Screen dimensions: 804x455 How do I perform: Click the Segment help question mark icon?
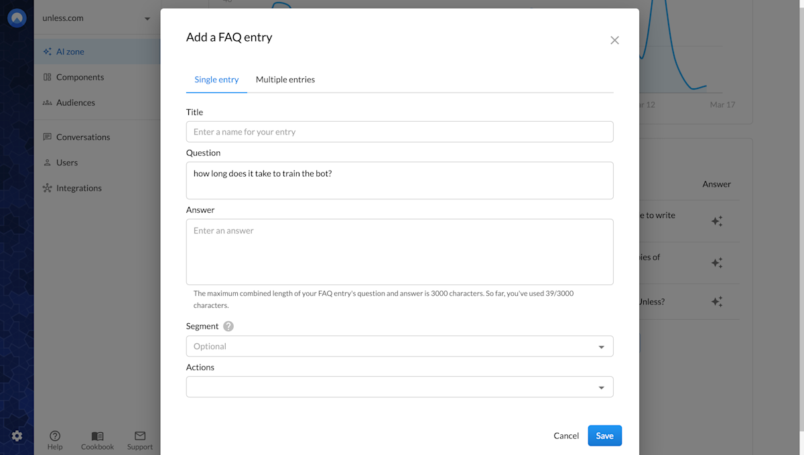coord(227,326)
